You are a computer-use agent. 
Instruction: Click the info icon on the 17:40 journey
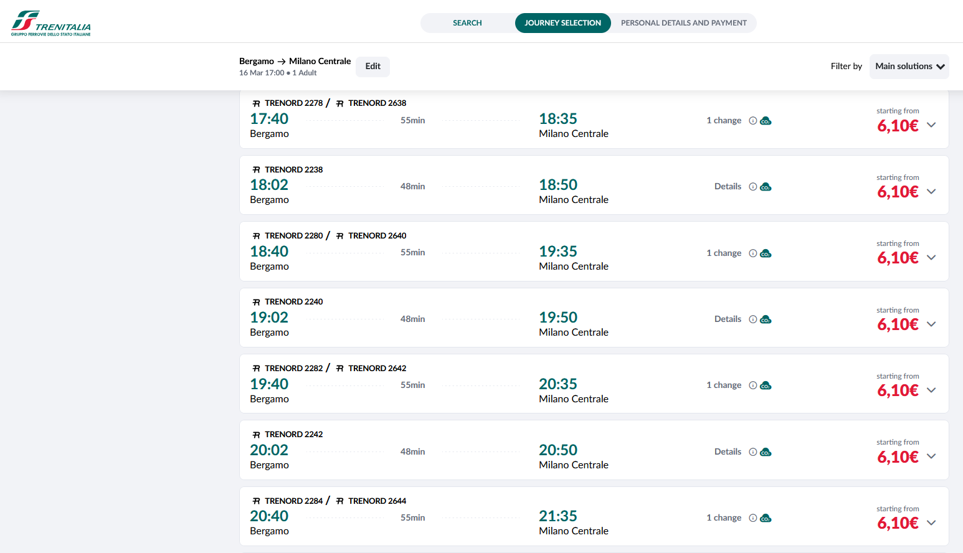pos(752,121)
